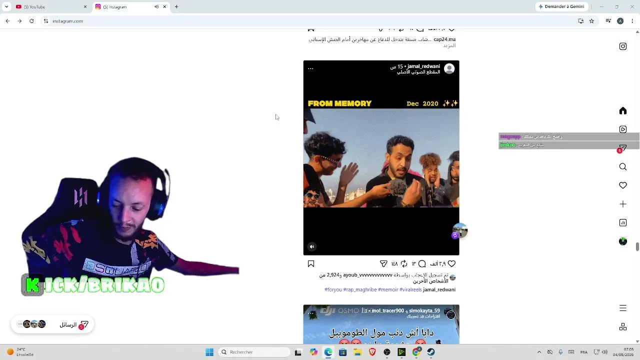
Task: Click the Instagram logo in the sidebar
Action: click(x=623, y=46)
